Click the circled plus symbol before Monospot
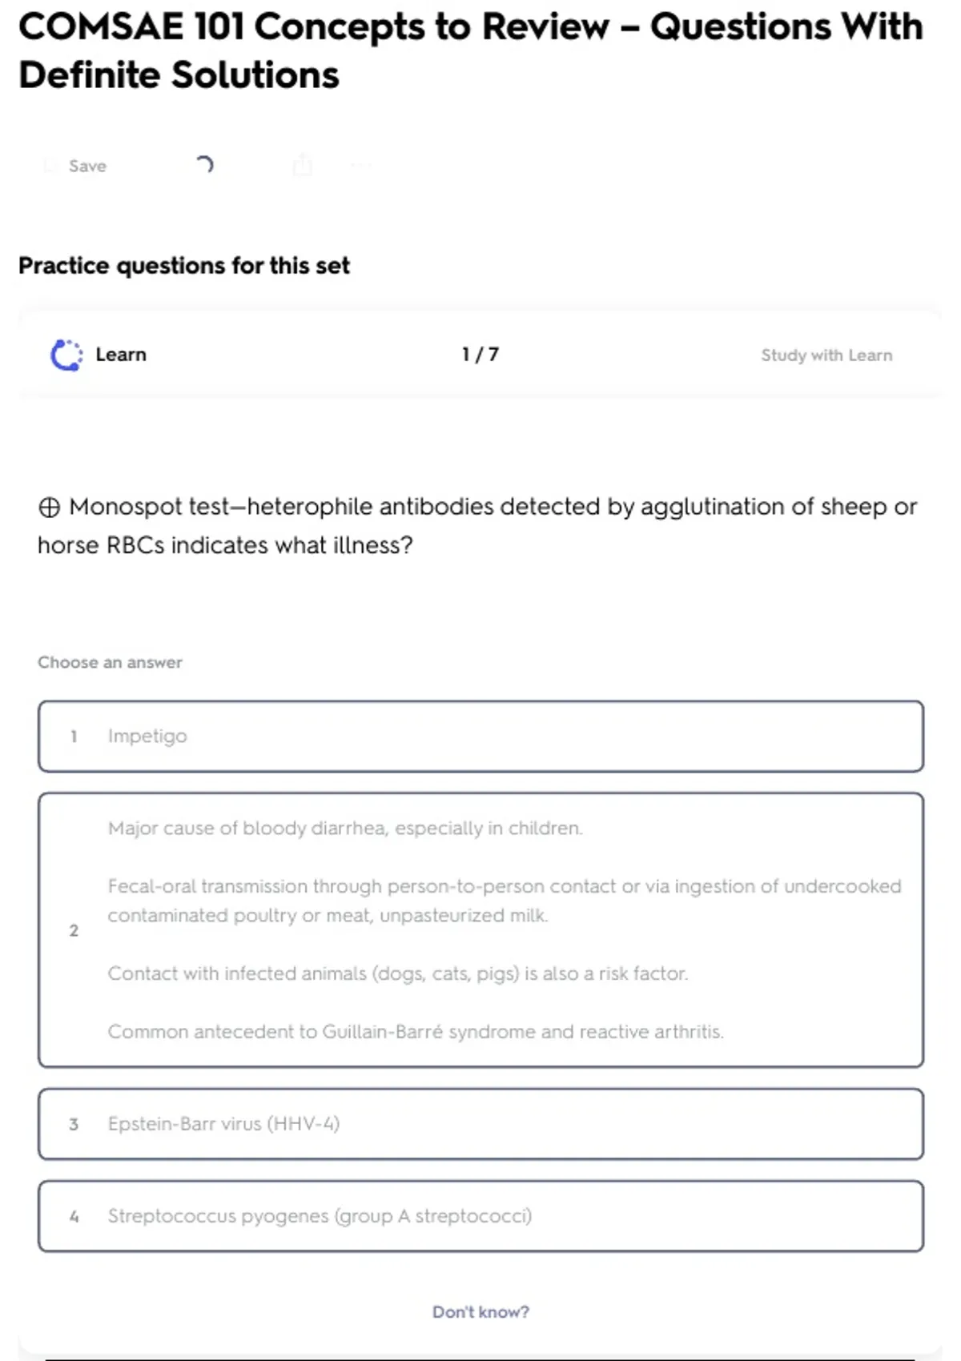 [49, 508]
